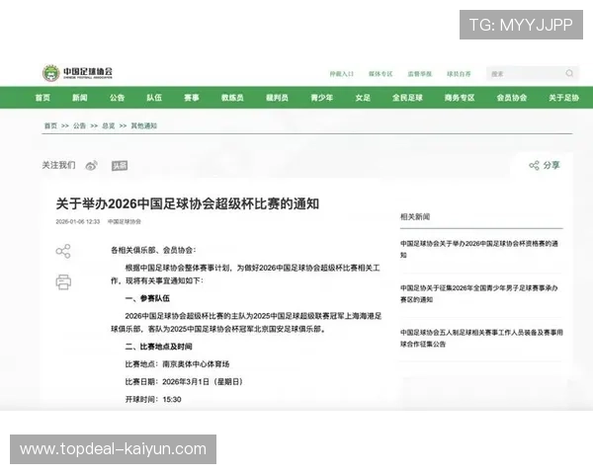The height and width of the screenshot is (474, 593).
Task: Click the search magnifier icon
Action: (x=569, y=73)
